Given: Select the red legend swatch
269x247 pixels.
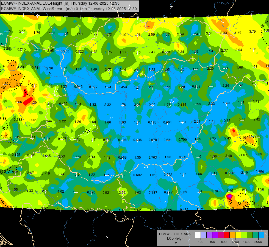Looking at the screenshot, I should pos(227,235).
